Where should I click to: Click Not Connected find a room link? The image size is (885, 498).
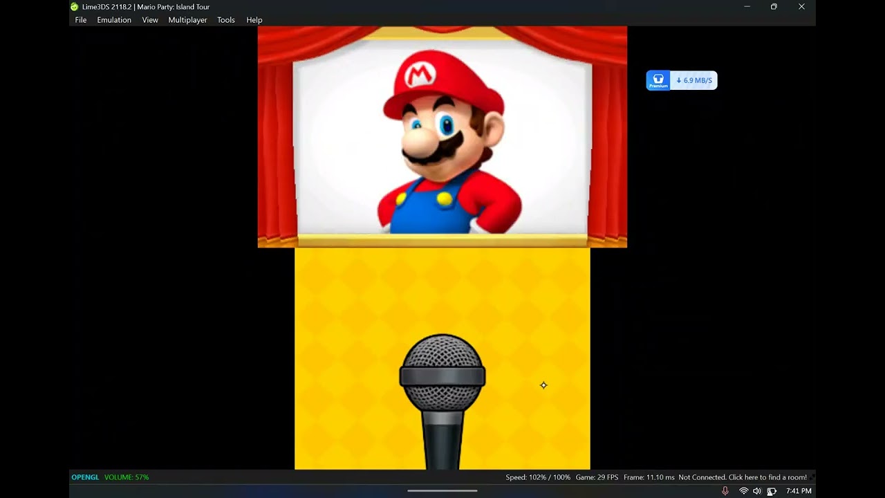743,477
